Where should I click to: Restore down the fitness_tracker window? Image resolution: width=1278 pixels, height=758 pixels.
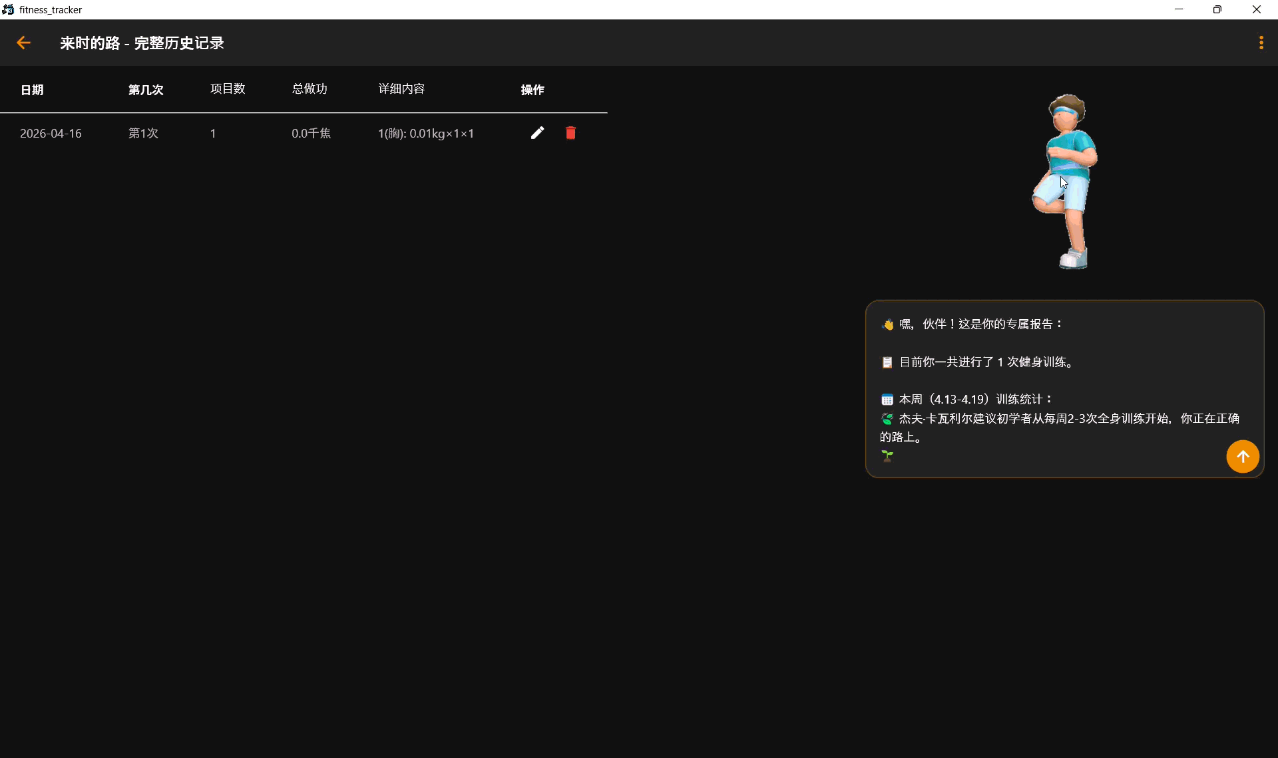[1217, 9]
